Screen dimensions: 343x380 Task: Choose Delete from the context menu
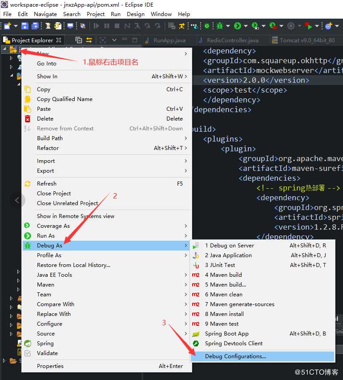(107, 119)
